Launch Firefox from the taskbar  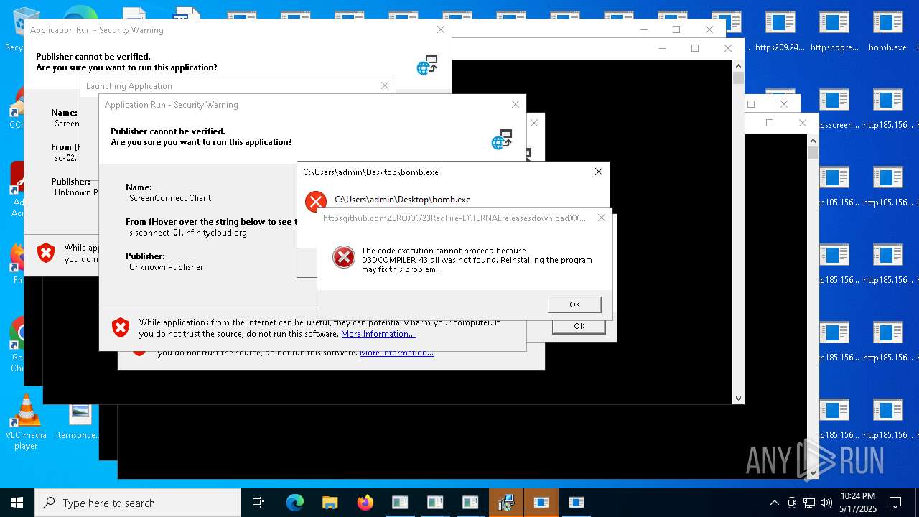point(365,503)
